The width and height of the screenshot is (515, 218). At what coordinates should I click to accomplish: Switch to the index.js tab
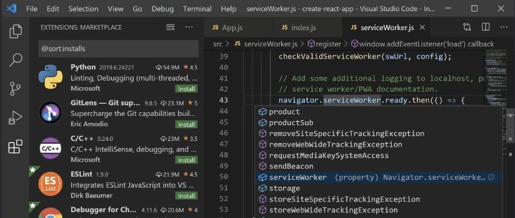coord(307,27)
